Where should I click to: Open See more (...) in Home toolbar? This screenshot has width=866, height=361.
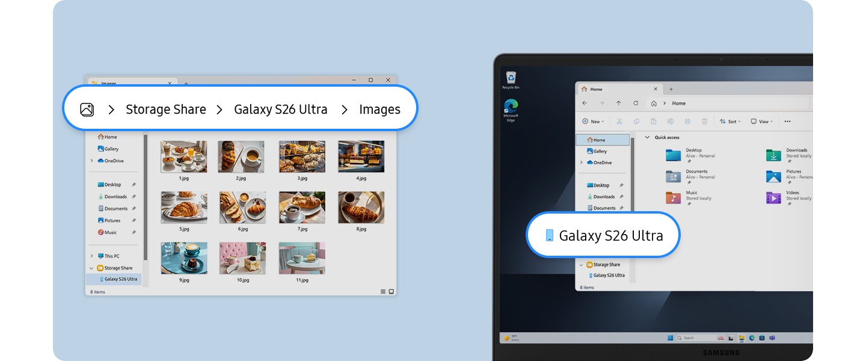(x=787, y=122)
